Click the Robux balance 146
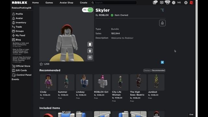The height and width of the screenshot is (117, 208). (179, 3)
